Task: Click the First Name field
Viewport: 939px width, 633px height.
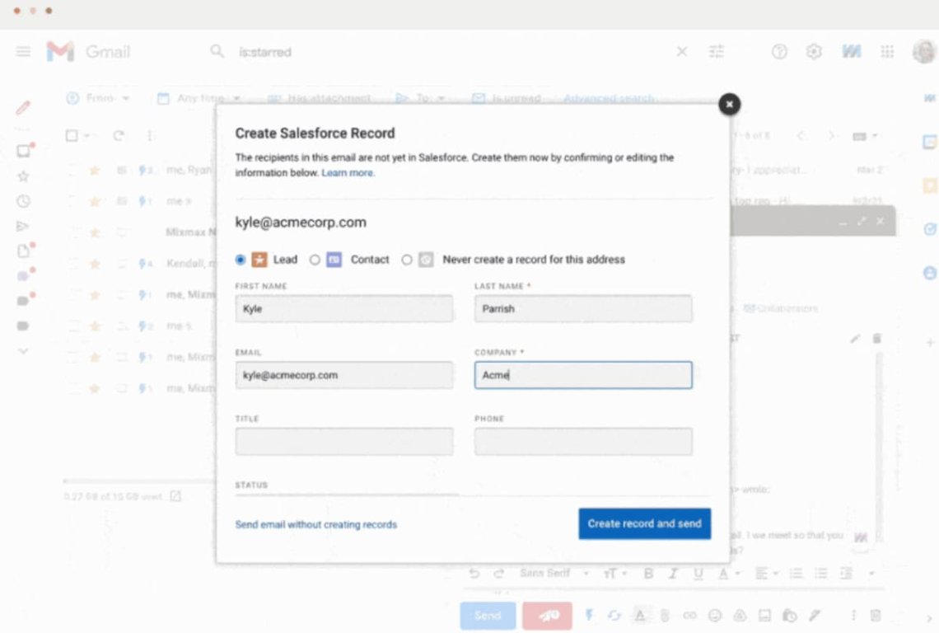Action: (x=343, y=309)
